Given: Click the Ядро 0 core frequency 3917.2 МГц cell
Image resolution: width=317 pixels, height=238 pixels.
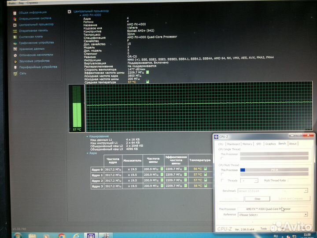Looking at the screenshot, I should pos(113,169).
